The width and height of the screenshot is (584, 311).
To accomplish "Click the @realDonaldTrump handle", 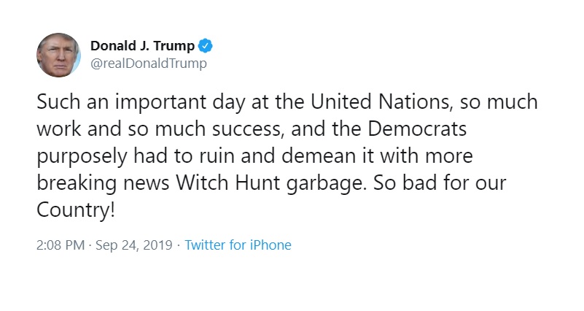I will click(149, 64).
